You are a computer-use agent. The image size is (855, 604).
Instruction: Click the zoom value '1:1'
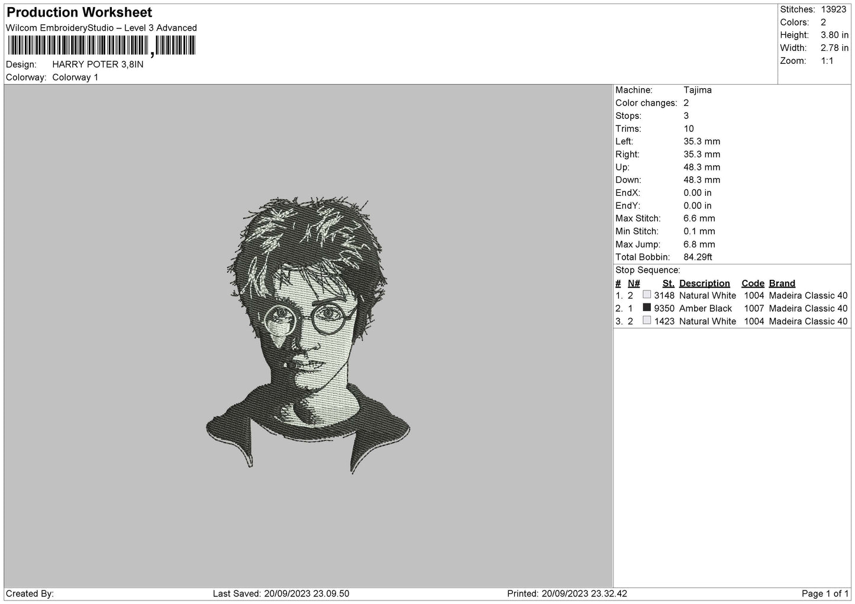tap(827, 61)
